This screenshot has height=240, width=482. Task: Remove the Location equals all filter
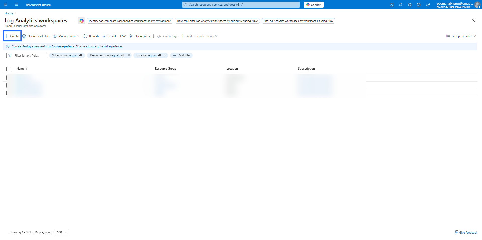coord(165,55)
